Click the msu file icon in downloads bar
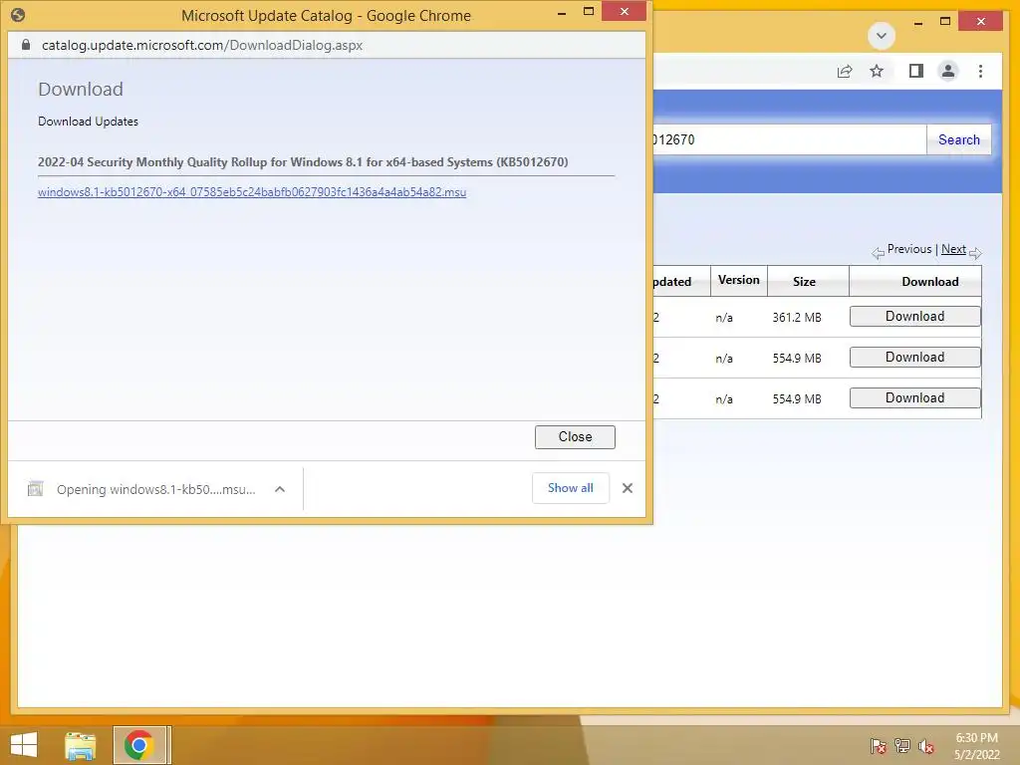 coord(36,488)
